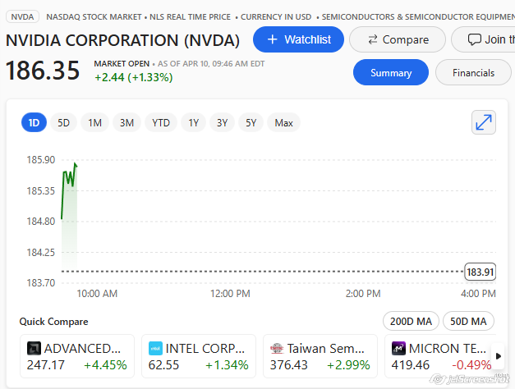
Task: Click the Taiwan Semiconductor logo icon
Action: coord(277,348)
